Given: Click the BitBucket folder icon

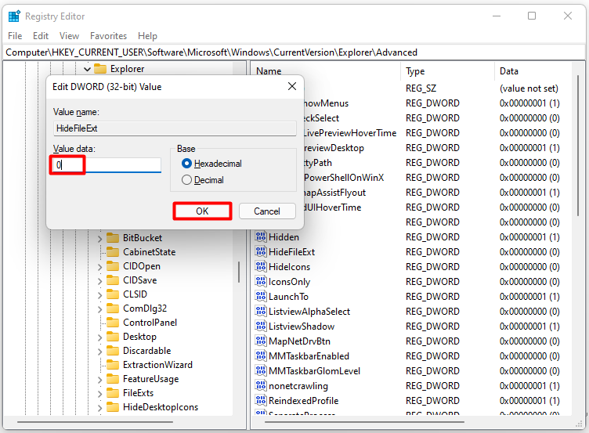Looking at the screenshot, I should (x=113, y=238).
